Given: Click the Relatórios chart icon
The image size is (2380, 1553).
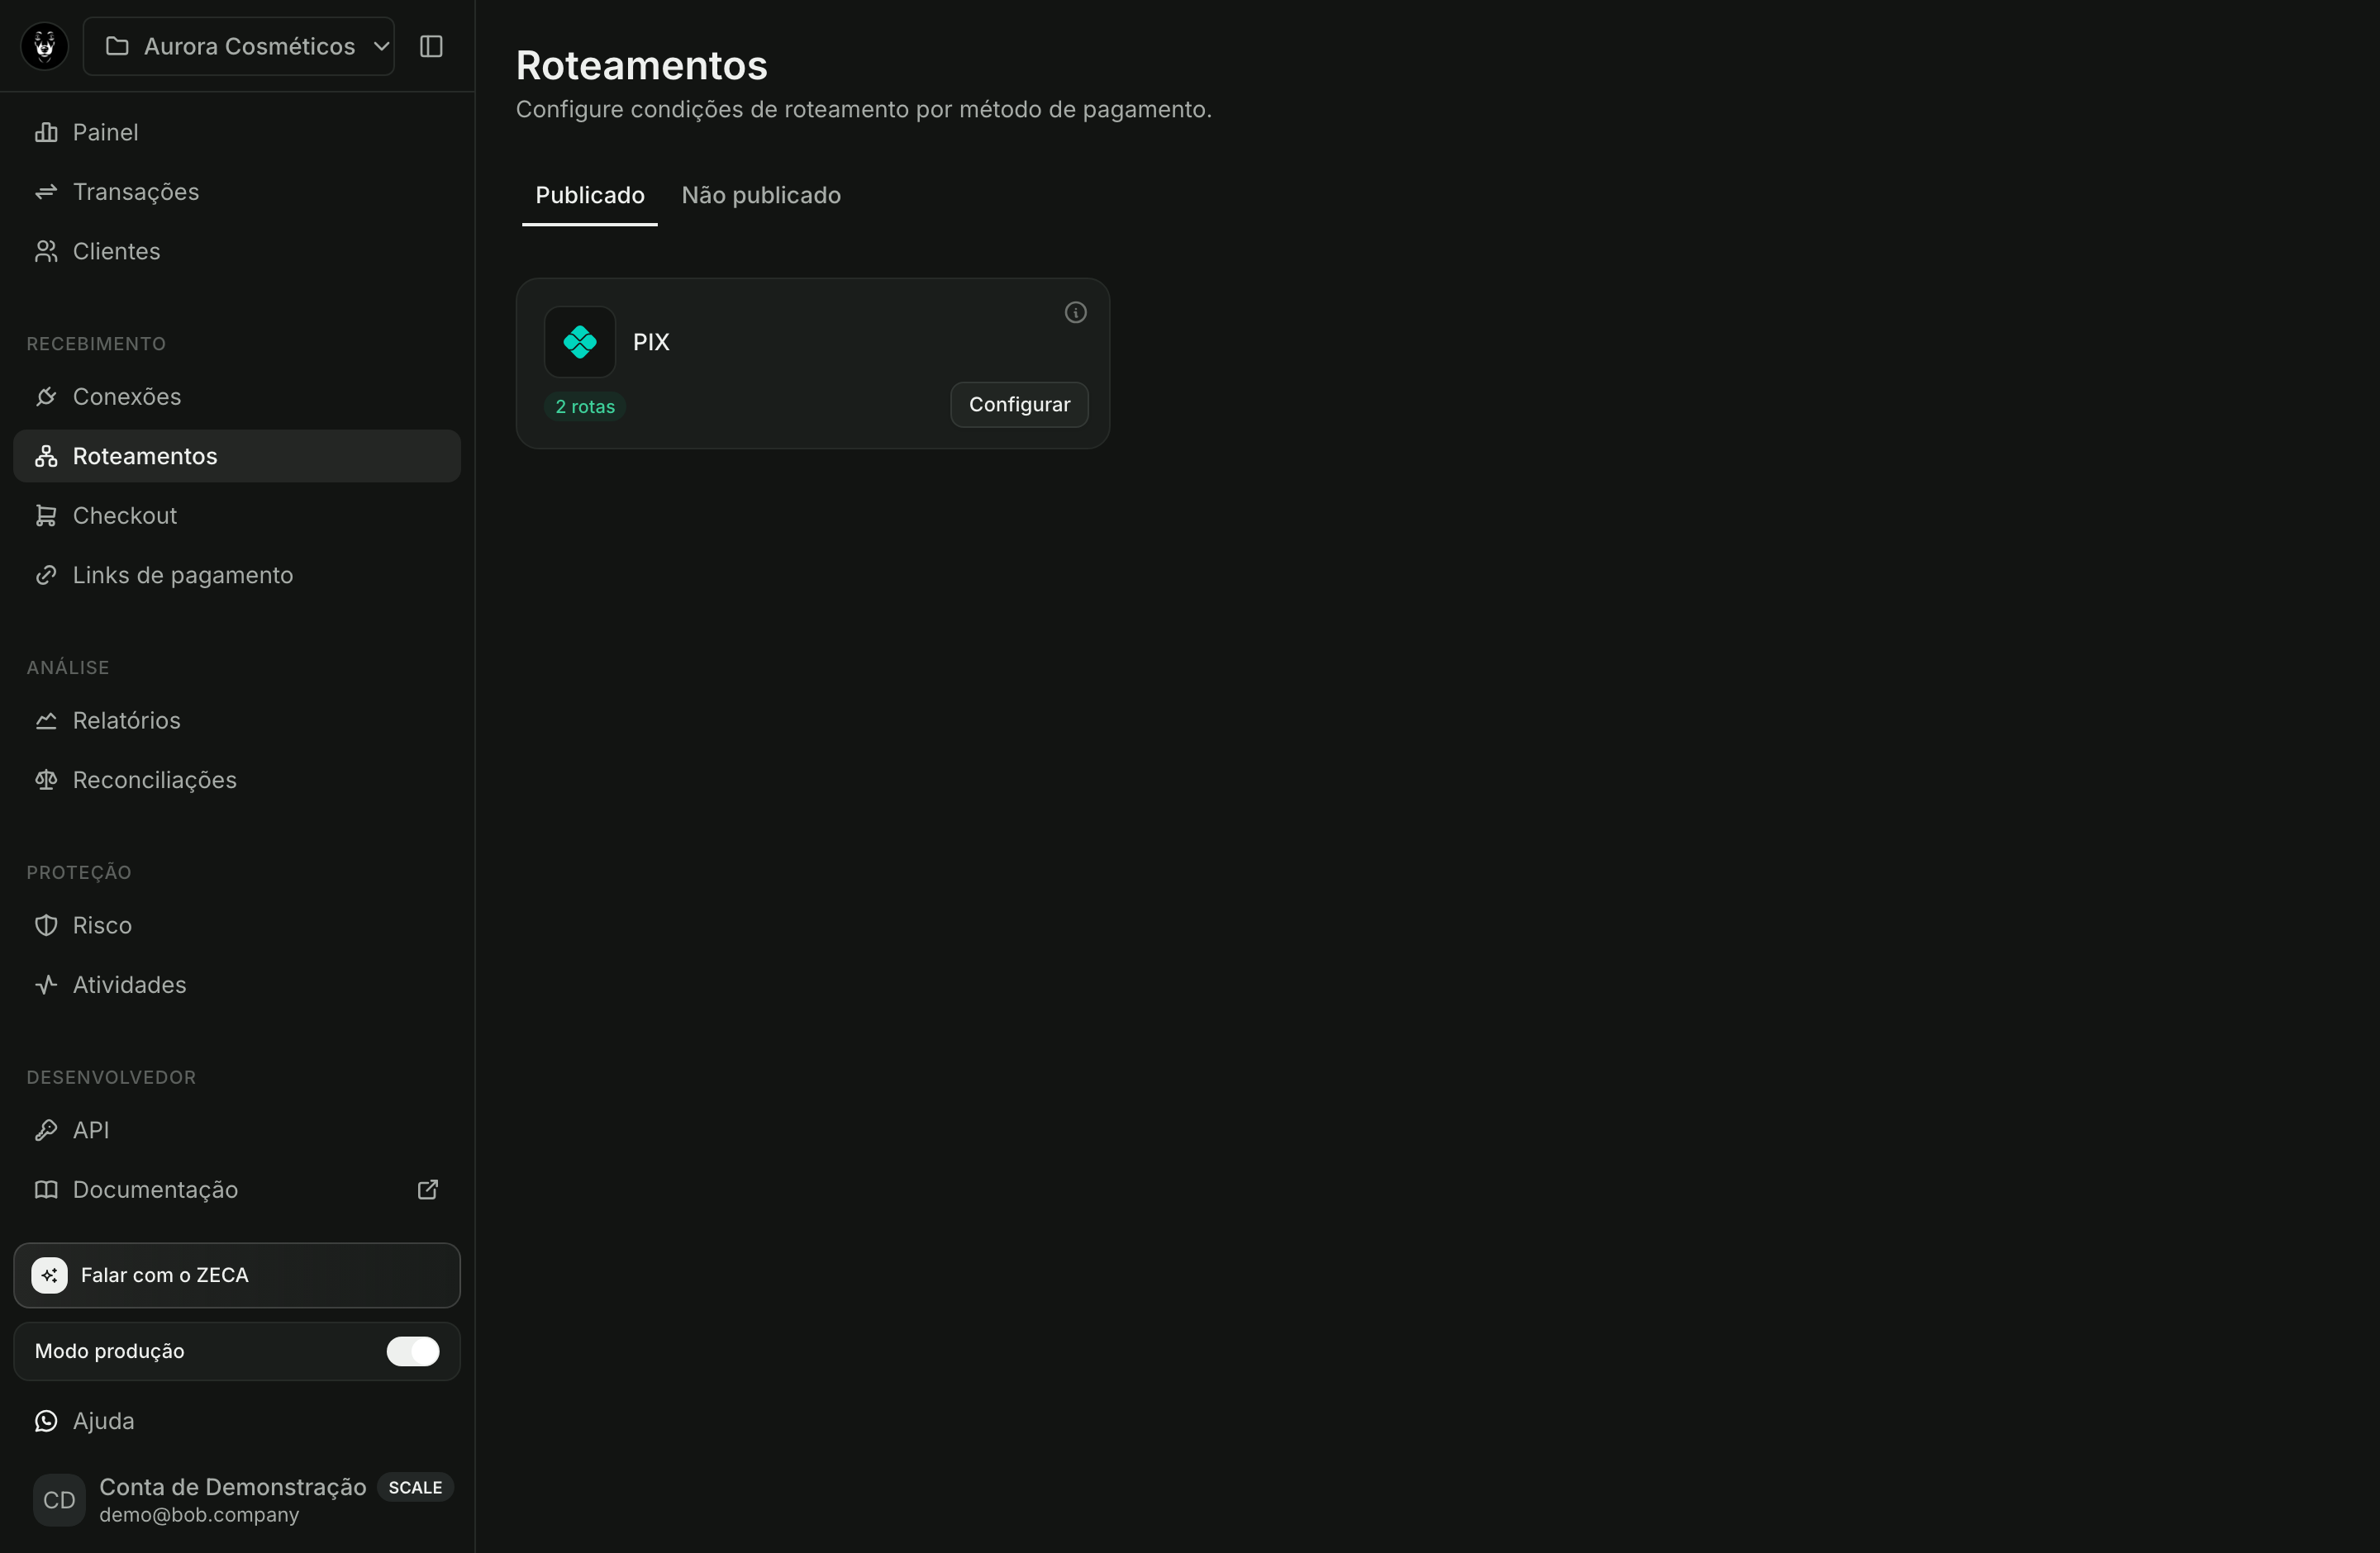Looking at the screenshot, I should (x=46, y=720).
